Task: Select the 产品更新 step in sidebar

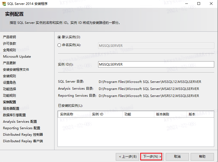Action: [x=9, y=63]
